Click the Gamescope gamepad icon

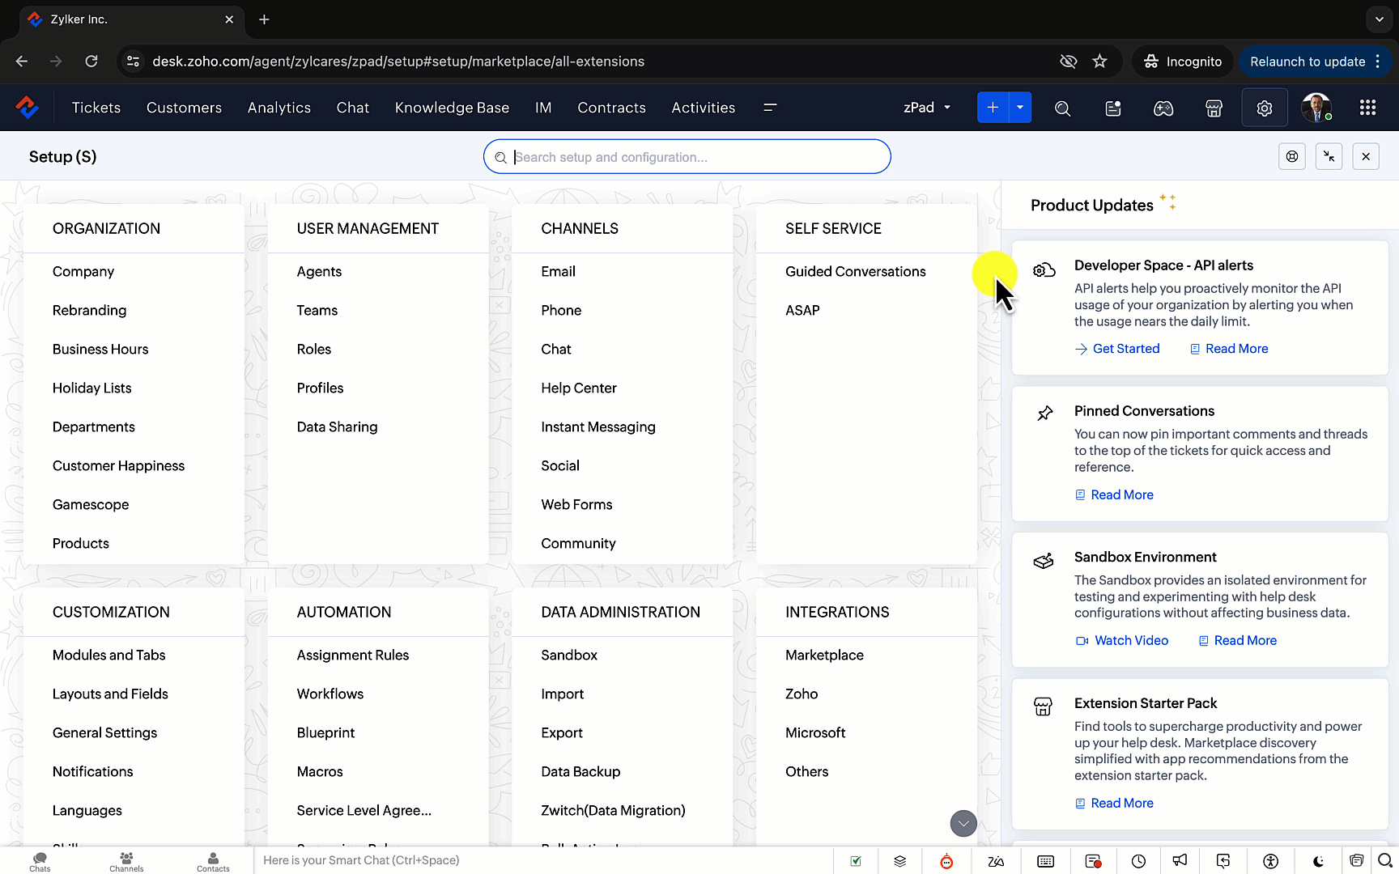tap(1163, 108)
